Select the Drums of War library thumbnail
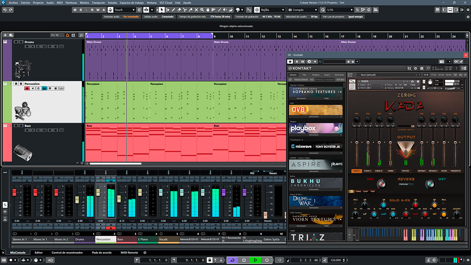 coord(316,201)
